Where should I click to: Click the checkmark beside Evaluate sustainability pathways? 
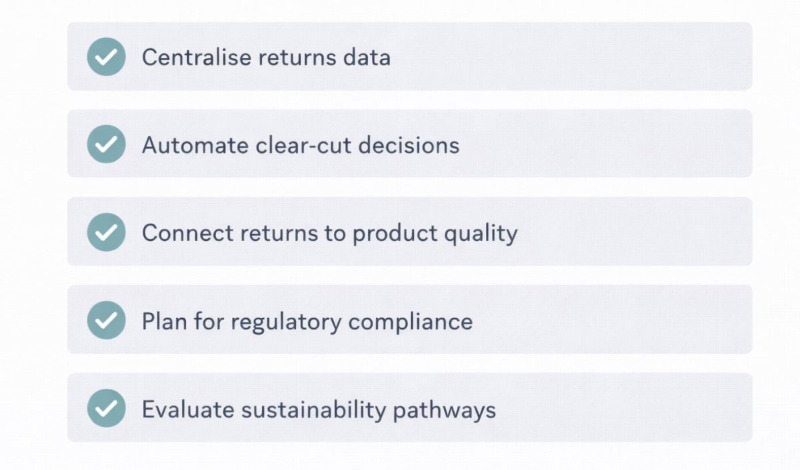coord(106,408)
